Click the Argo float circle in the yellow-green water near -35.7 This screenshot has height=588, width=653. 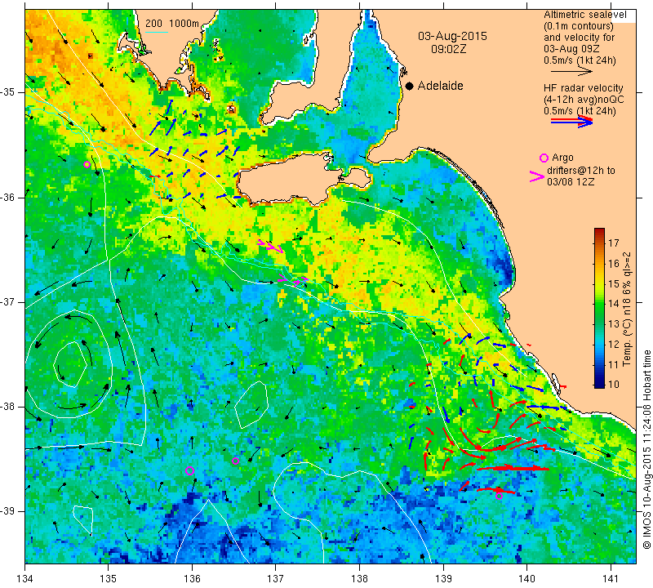coord(87,165)
